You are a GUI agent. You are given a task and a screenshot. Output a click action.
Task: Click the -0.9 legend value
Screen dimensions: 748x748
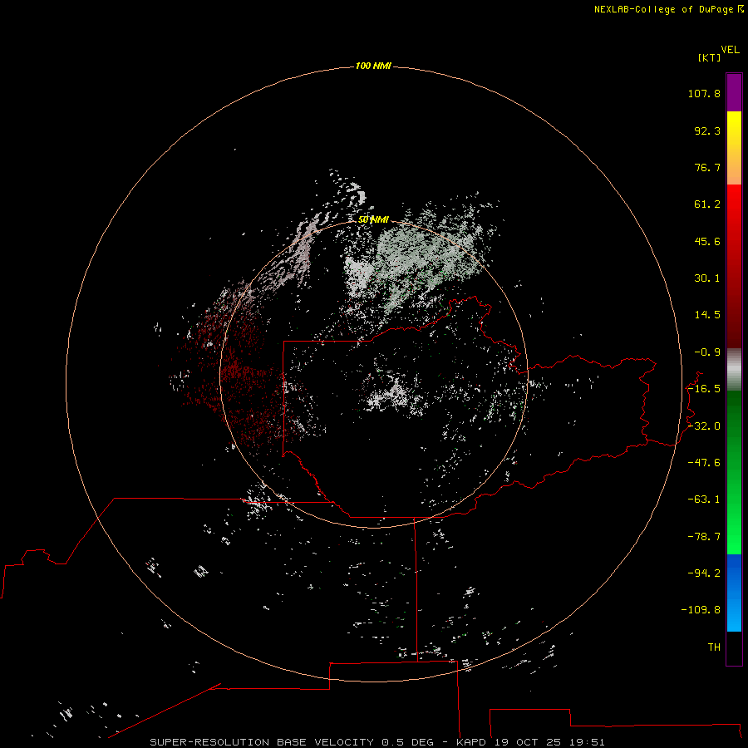[707, 352]
